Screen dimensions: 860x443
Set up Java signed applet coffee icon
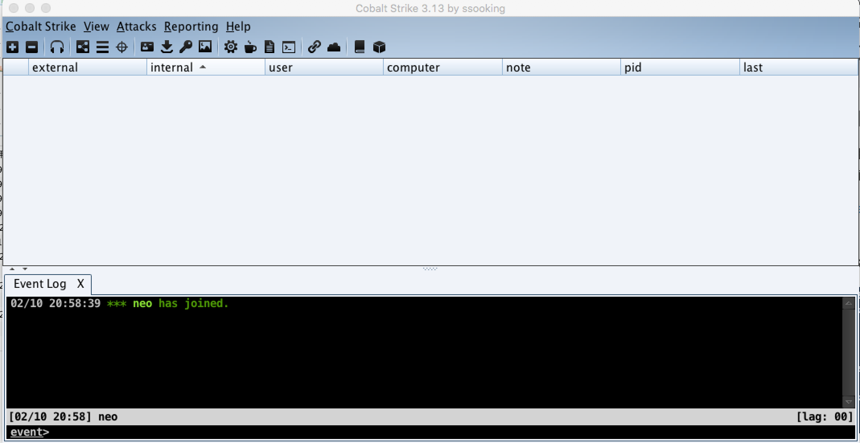(x=250, y=47)
